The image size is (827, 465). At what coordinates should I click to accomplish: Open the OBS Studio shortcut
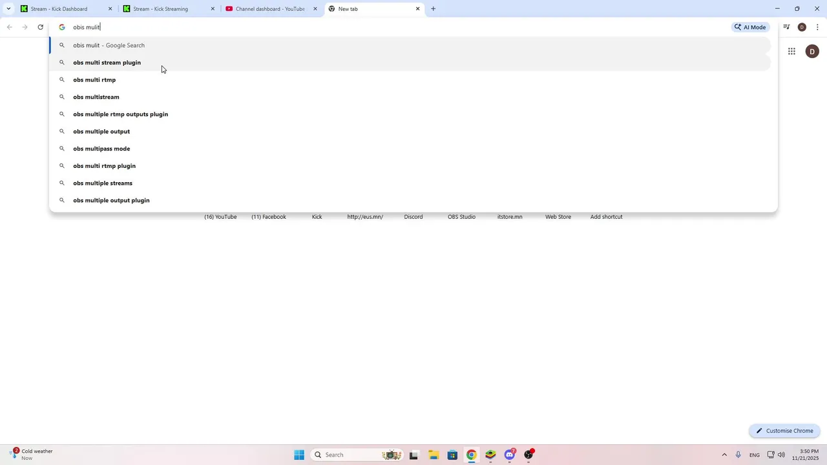pyautogui.click(x=461, y=217)
